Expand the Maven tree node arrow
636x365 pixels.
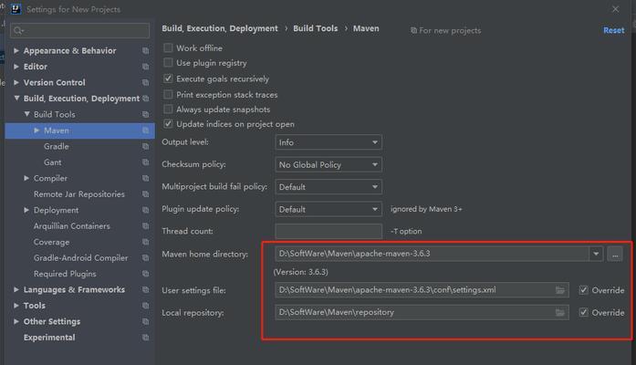coord(36,130)
